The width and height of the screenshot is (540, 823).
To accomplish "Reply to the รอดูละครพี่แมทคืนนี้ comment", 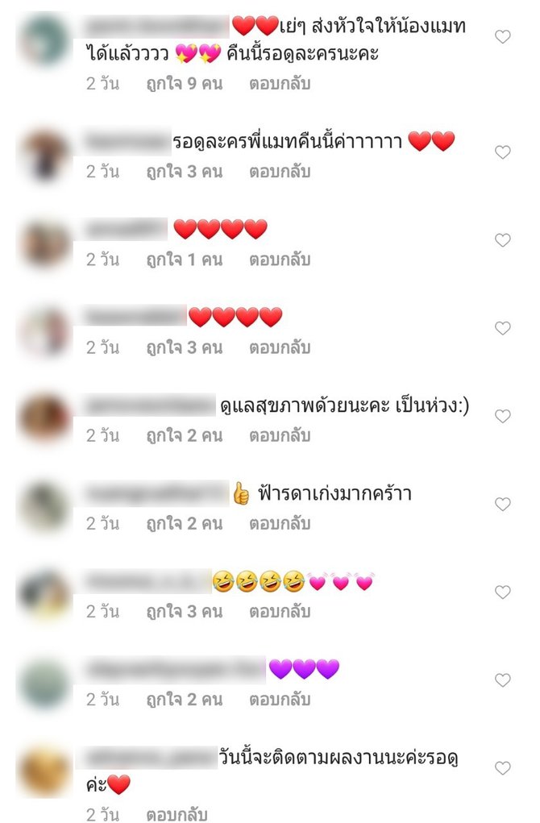I will coord(280,172).
